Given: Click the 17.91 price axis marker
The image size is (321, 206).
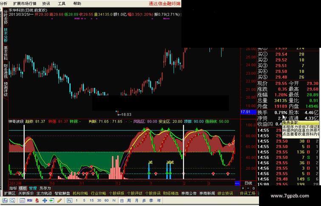Looking at the screenshot, I should coord(248,112).
